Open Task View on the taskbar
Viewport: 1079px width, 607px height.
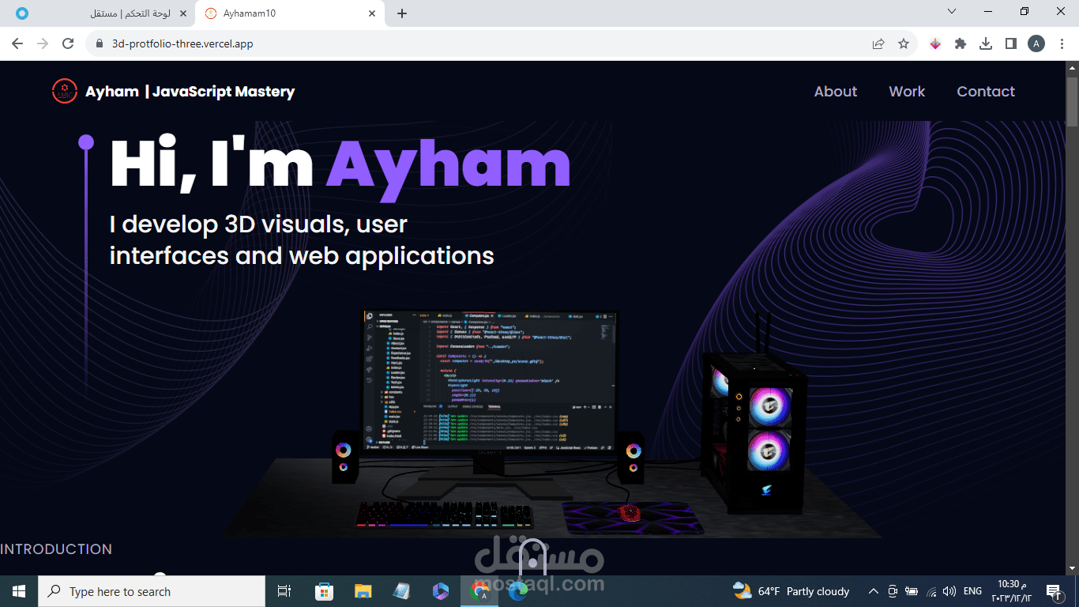[x=284, y=591]
